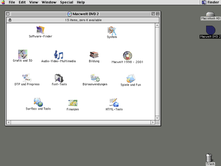The height and width of the screenshot is (166, 221).
Task: Select the HTML-Tools icon
Action: click(x=114, y=102)
